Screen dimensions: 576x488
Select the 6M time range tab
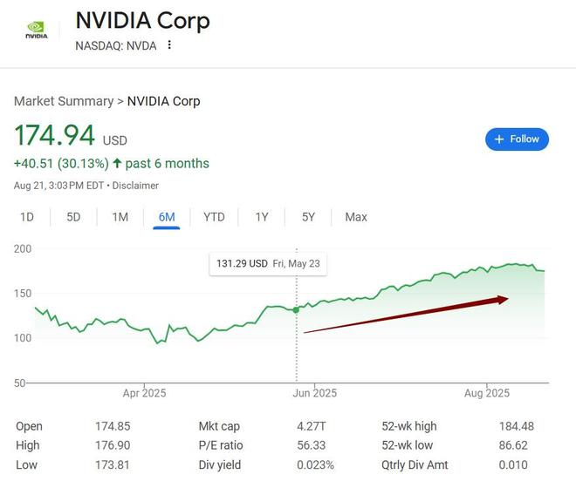pyautogui.click(x=167, y=217)
